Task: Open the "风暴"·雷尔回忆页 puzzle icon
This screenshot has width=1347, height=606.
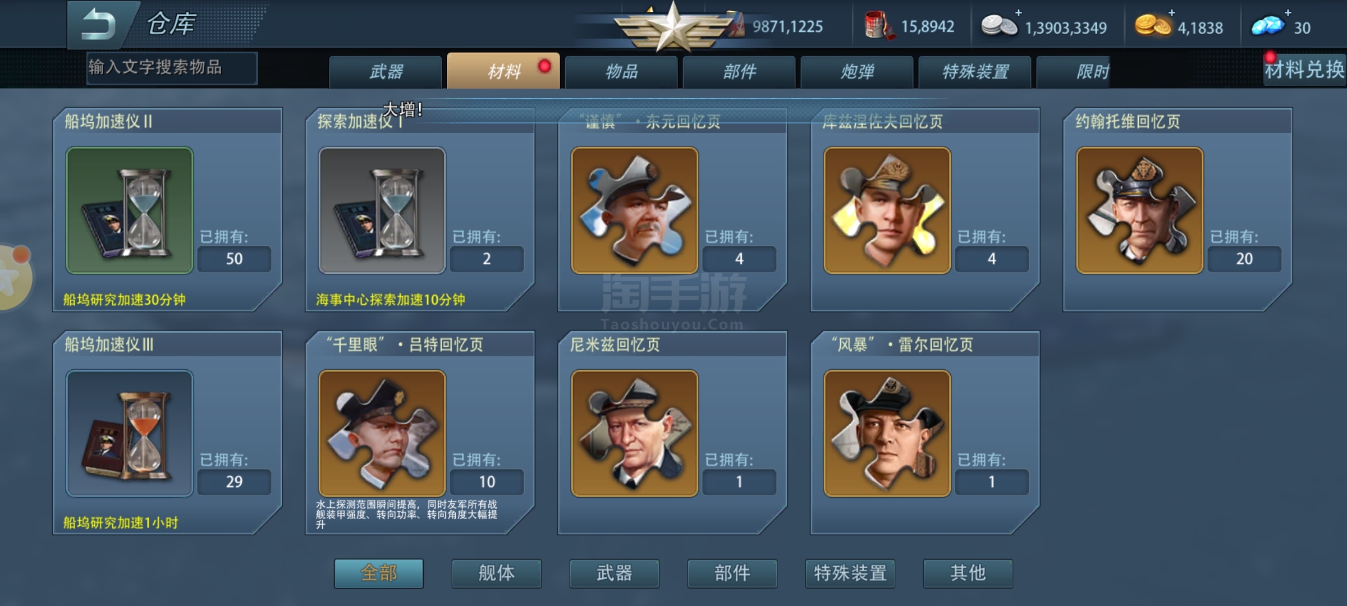Action: pyautogui.click(x=887, y=433)
